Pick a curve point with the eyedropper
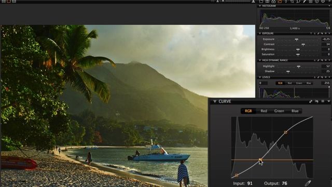Screen dimensions: 332x187 click(308, 183)
